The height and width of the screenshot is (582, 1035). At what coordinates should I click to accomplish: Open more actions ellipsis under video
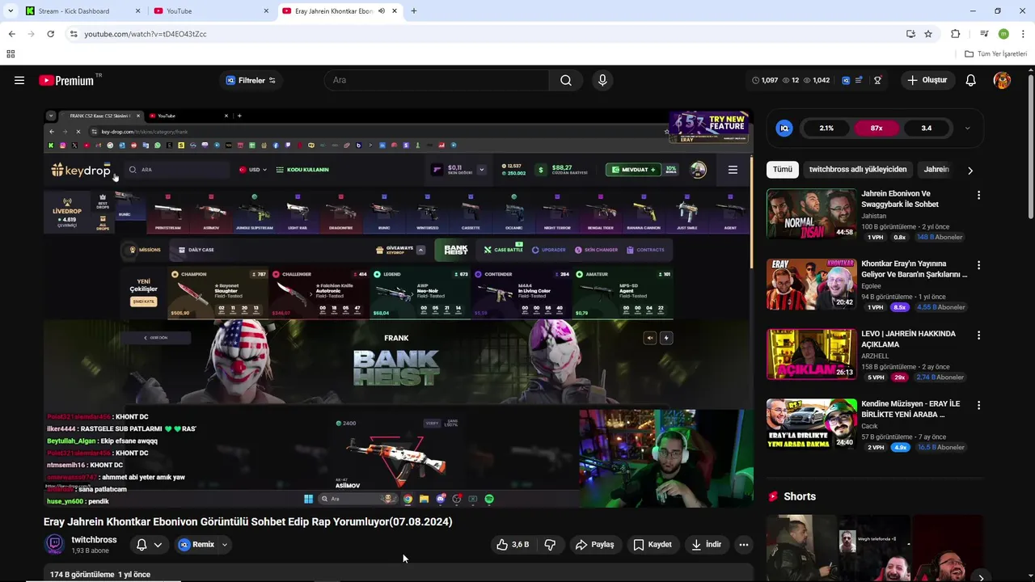coord(743,545)
